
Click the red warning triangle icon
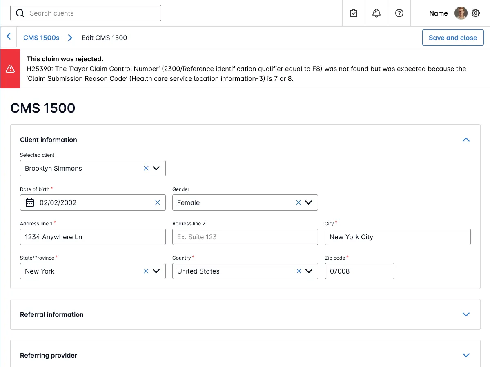[x=10, y=69]
